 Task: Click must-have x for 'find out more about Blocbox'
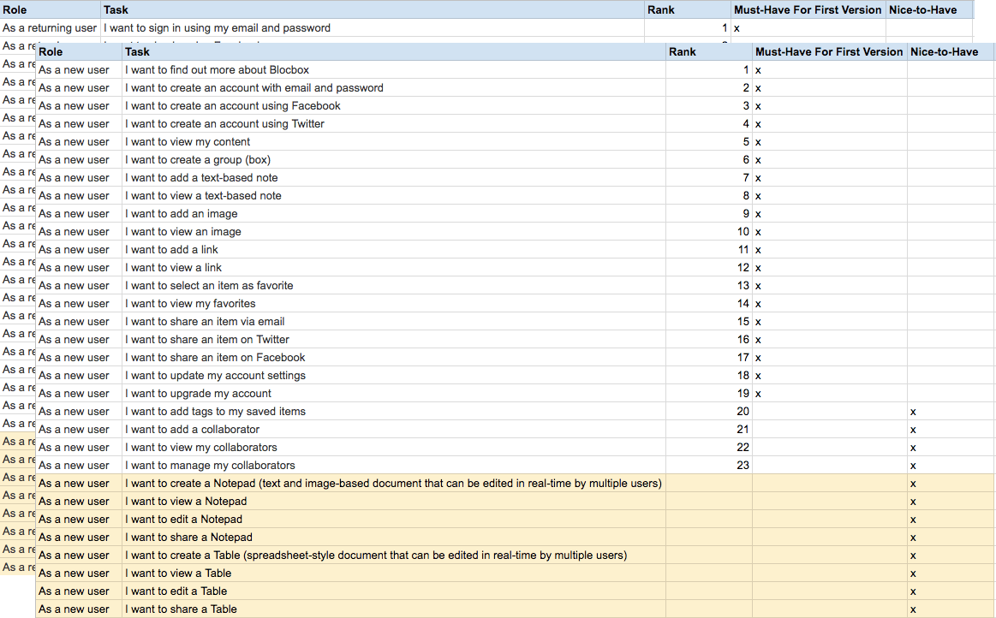click(x=758, y=70)
